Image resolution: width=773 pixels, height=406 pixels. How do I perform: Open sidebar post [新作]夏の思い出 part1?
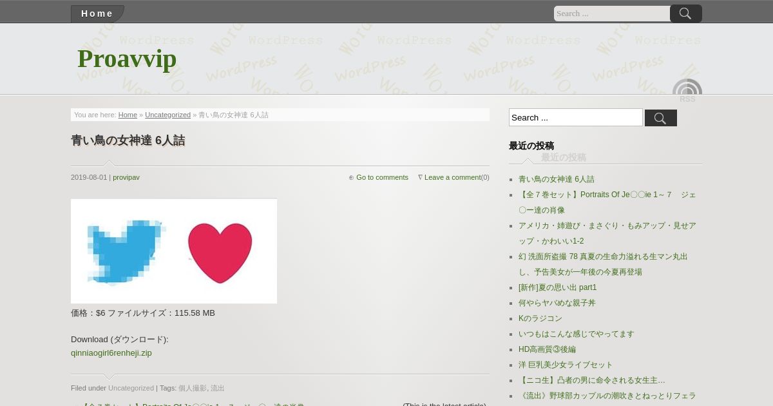click(558, 287)
